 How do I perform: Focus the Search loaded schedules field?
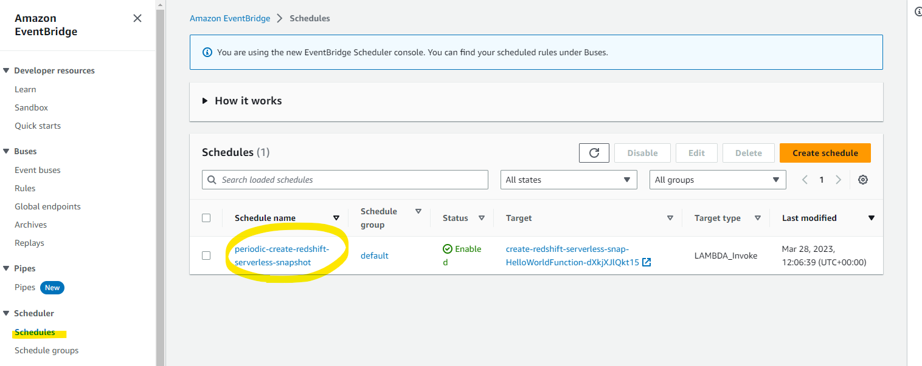tap(345, 180)
